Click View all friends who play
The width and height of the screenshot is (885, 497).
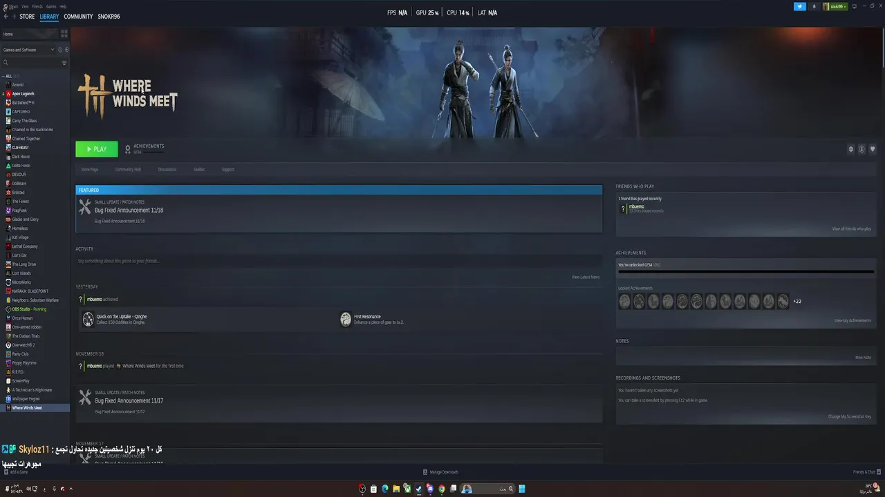click(x=851, y=228)
